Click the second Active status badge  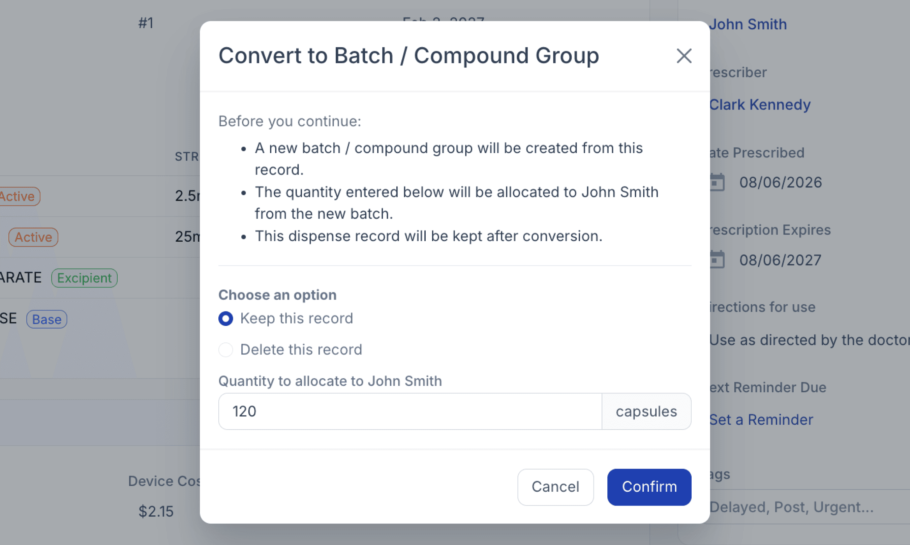tap(33, 237)
